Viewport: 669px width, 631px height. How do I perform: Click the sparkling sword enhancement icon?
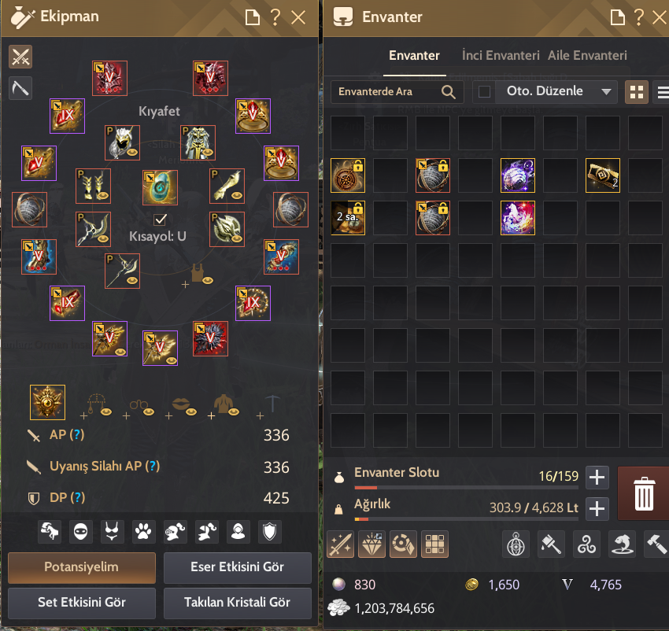point(340,544)
